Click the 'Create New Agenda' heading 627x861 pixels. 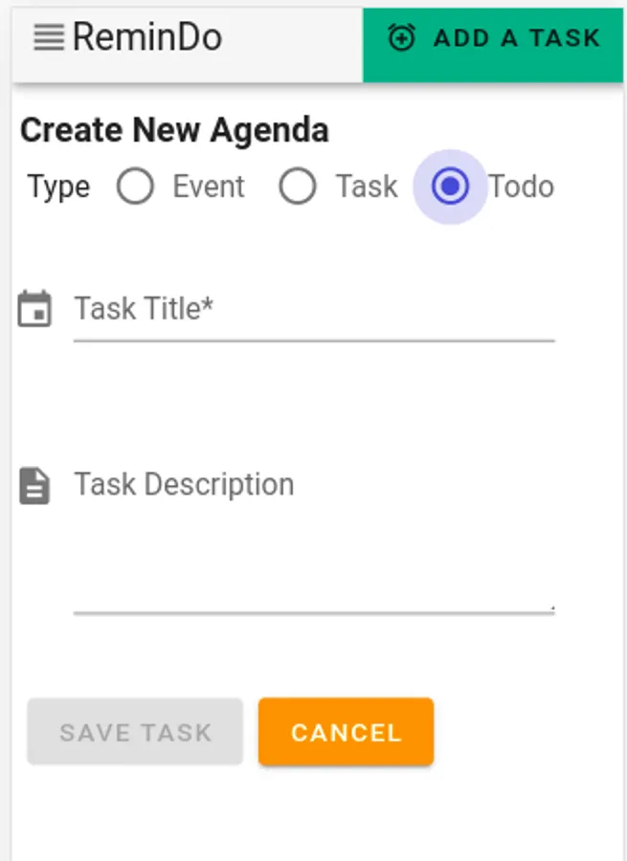(174, 130)
